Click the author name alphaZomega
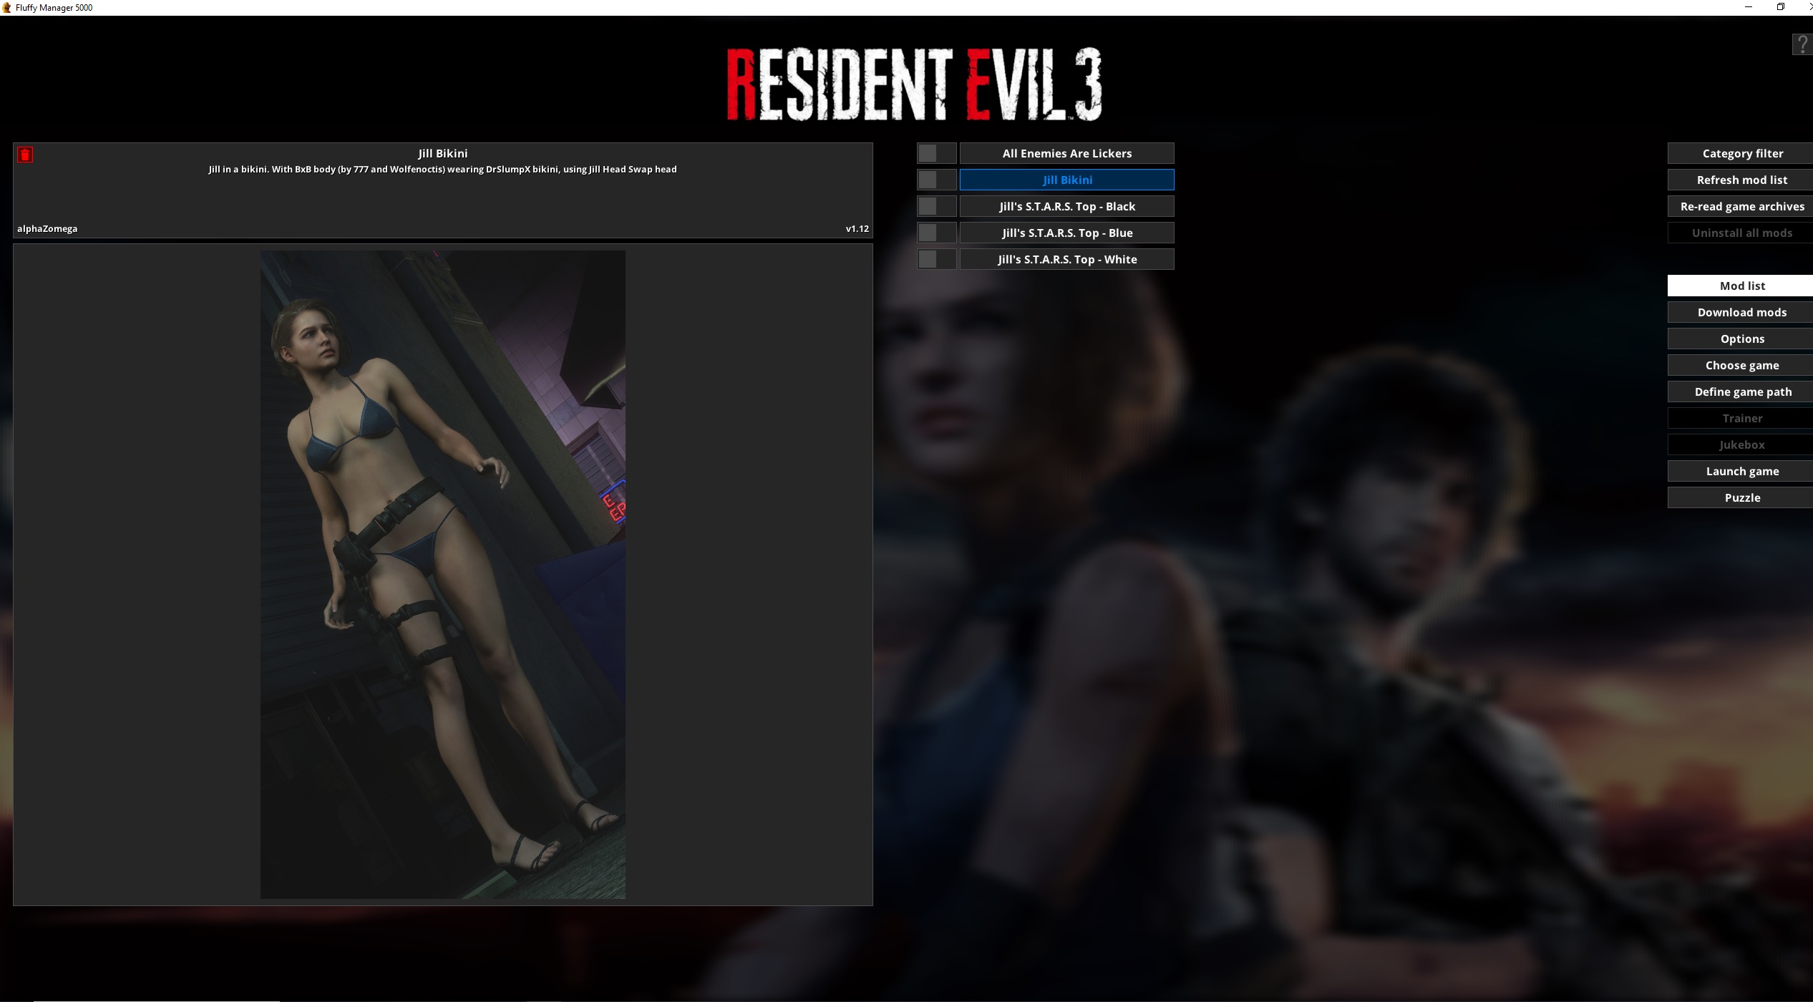The image size is (1813, 1002). [47, 229]
